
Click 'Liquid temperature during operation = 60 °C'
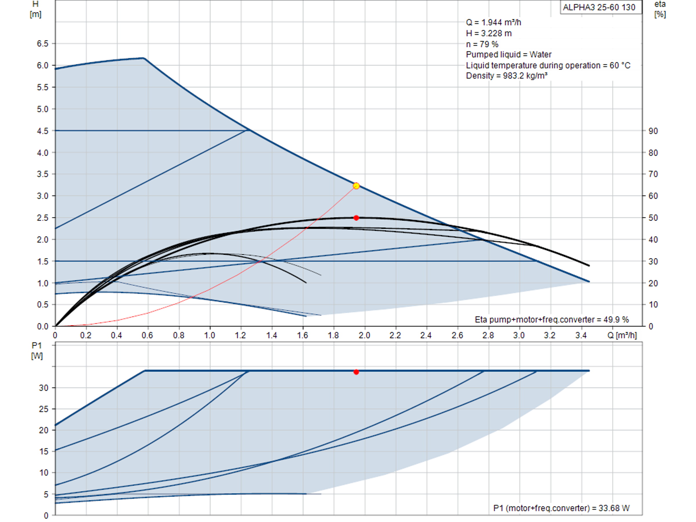click(x=548, y=66)
